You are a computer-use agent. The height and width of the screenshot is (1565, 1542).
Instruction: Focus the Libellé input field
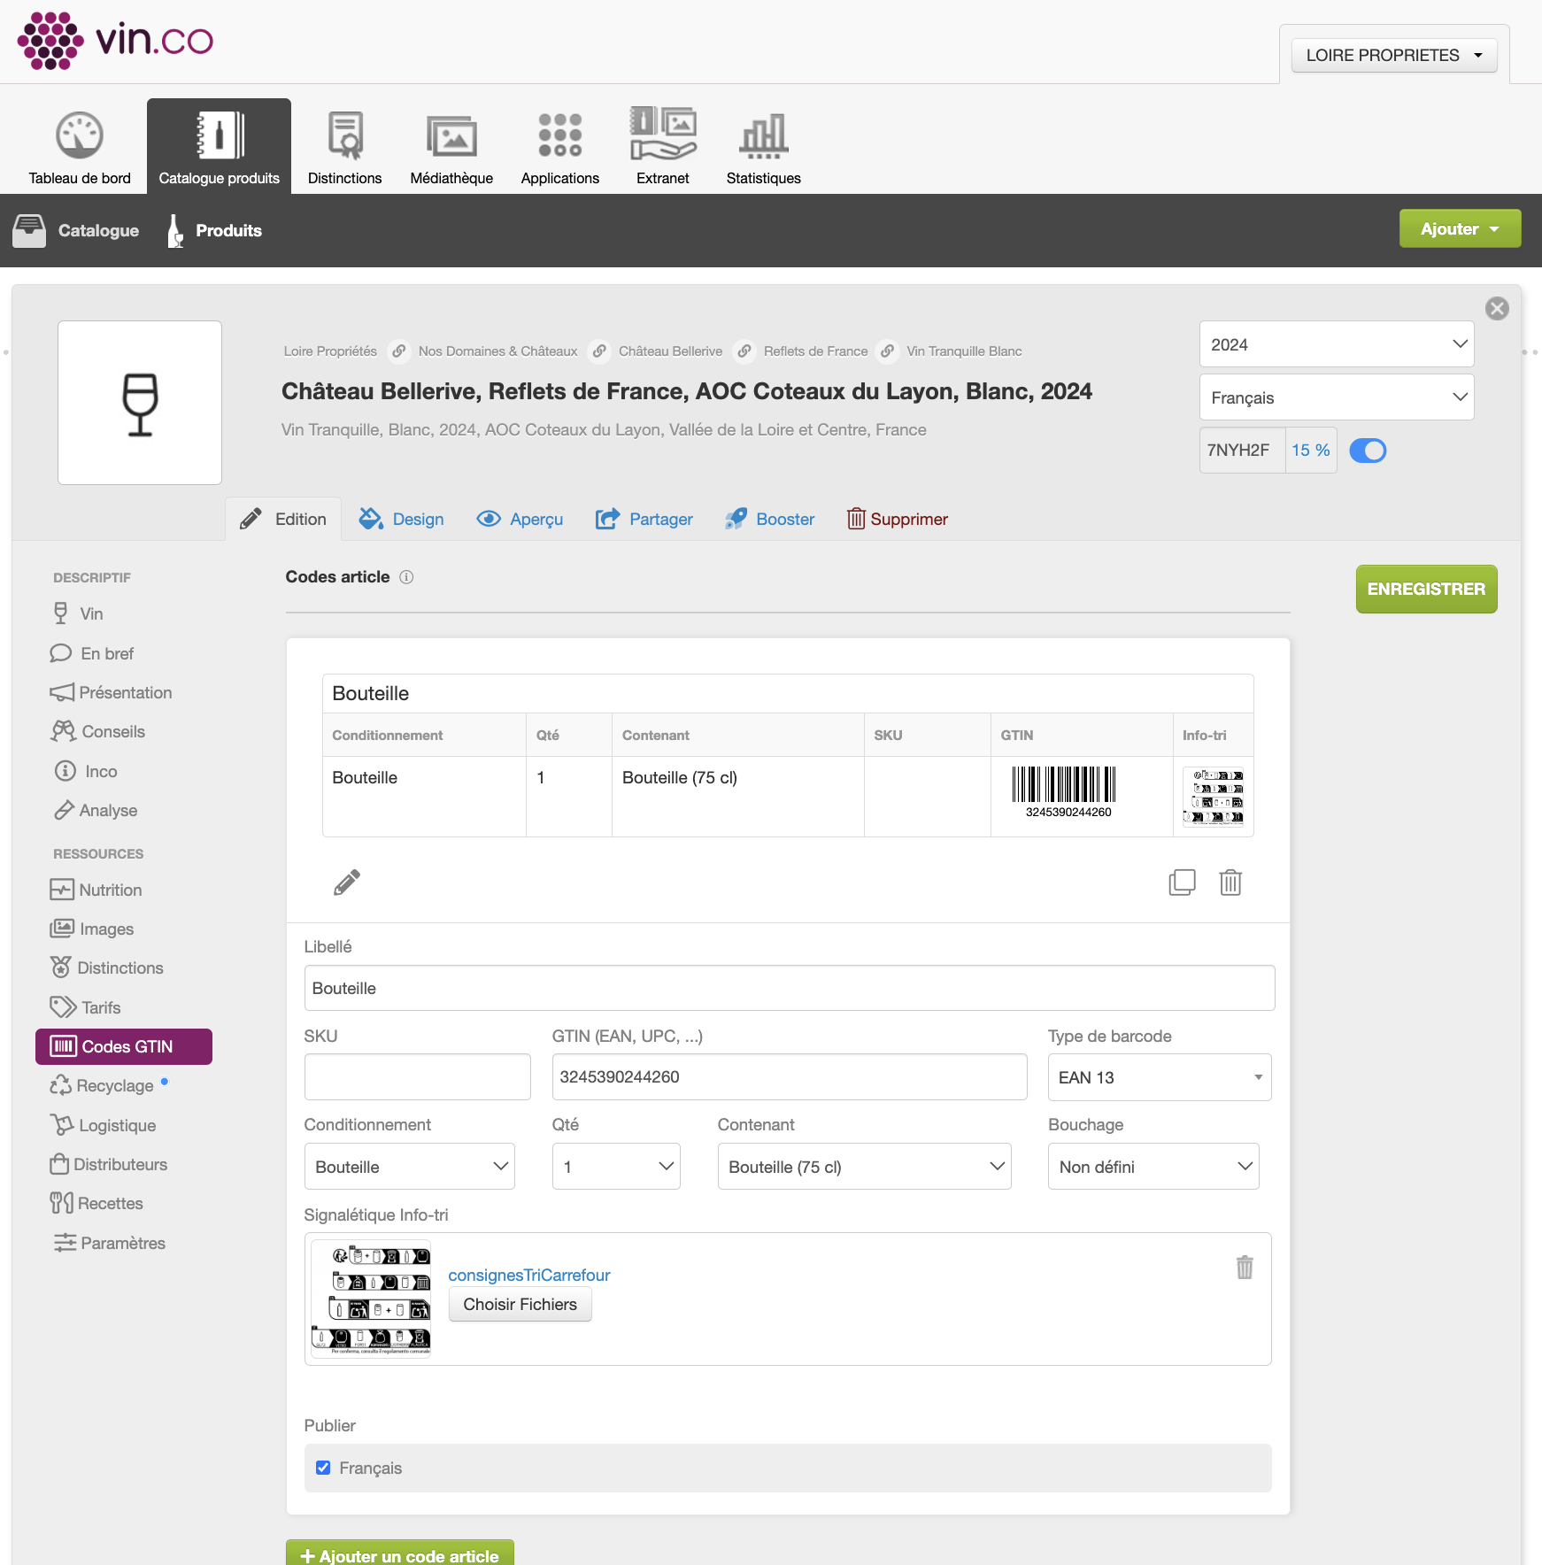tap(790, 988)
